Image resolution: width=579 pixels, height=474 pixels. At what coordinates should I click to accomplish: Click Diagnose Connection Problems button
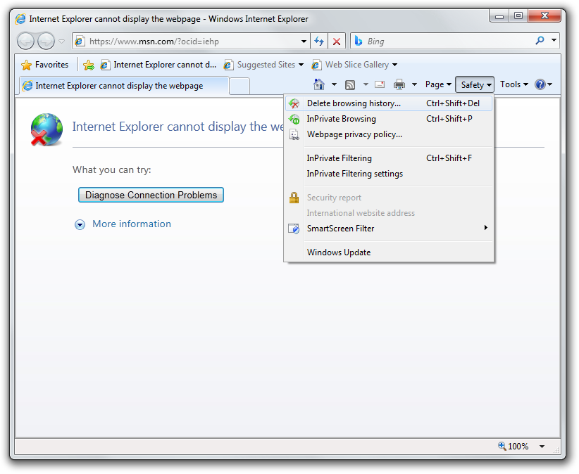pyautogui.click(x=151, y=195)
